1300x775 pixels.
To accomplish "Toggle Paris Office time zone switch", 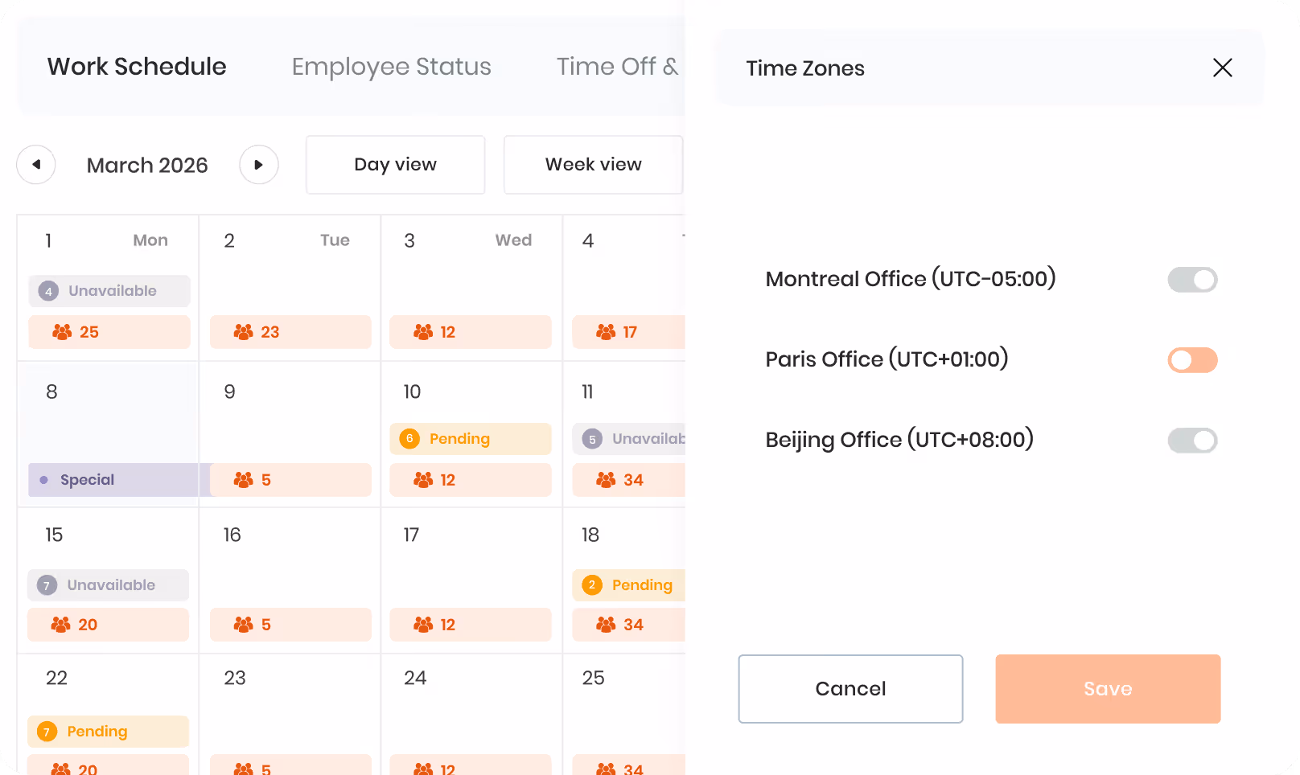I will (1192, 360).
